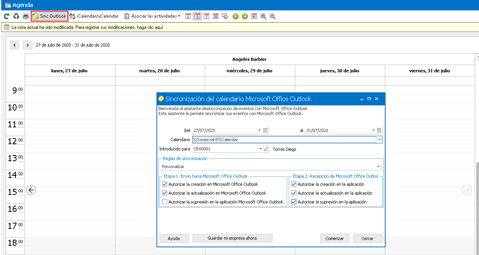This screenshot has height=255, width=479.
Task: Uncheck Autorizar la creación en Microsoft Office Outlook
Action: click(165, 184)
